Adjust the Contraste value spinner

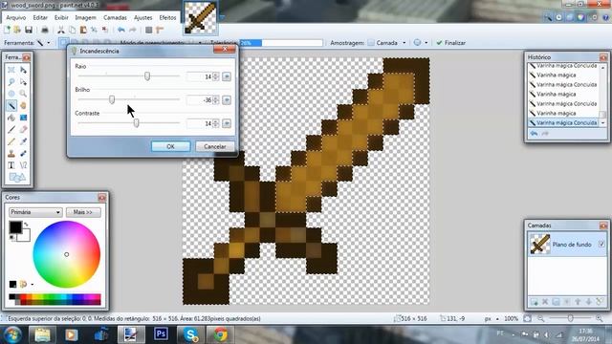tap(216, 123)
